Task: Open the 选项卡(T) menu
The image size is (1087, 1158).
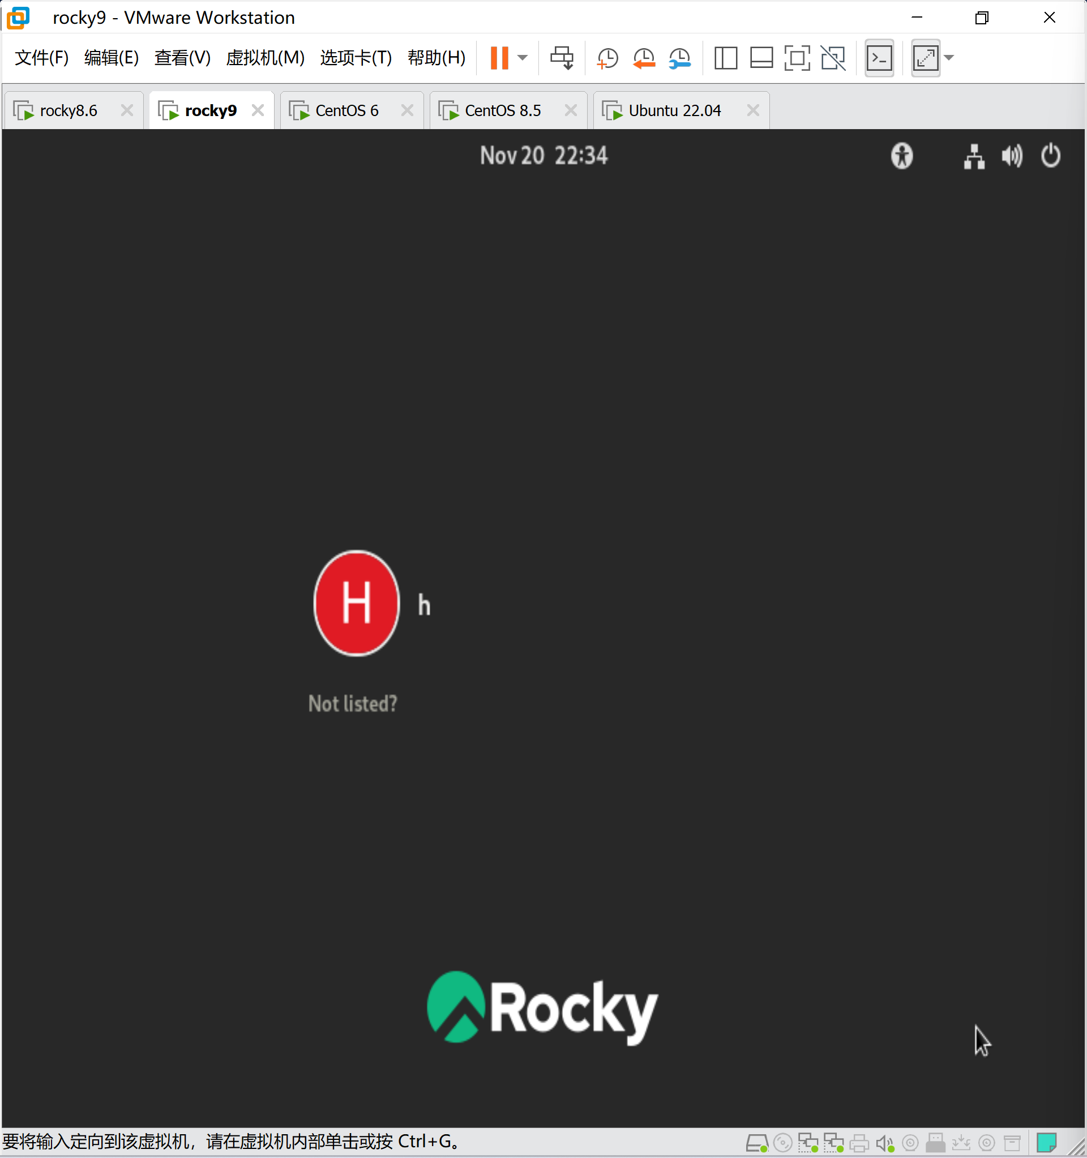Action: tap(356, 58)
